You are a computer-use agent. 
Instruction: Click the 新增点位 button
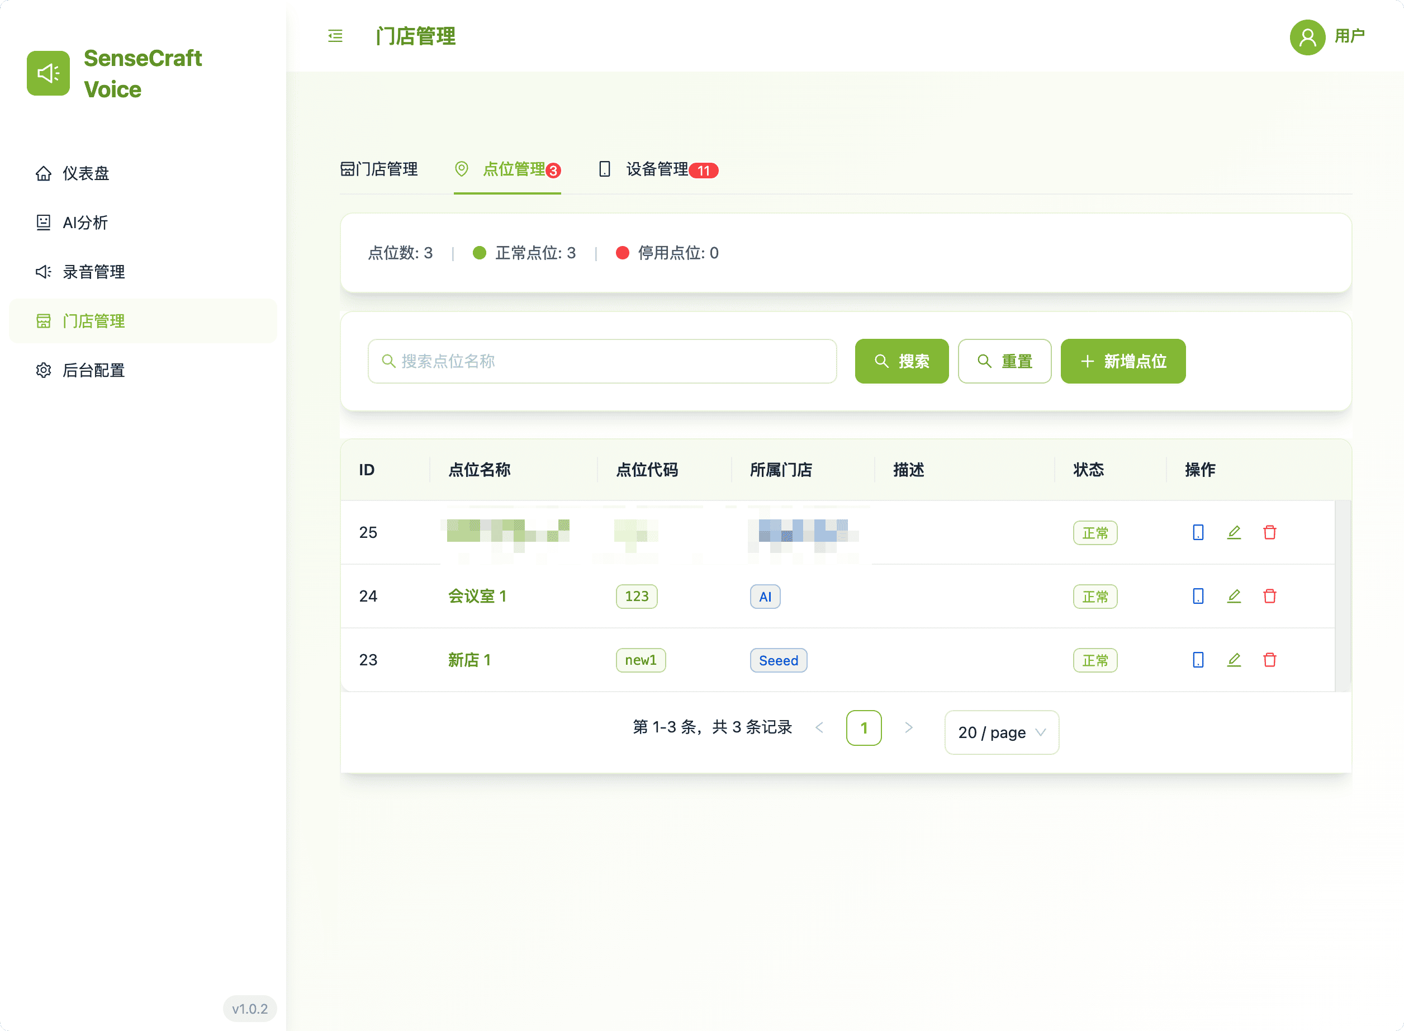[1123, 361]
